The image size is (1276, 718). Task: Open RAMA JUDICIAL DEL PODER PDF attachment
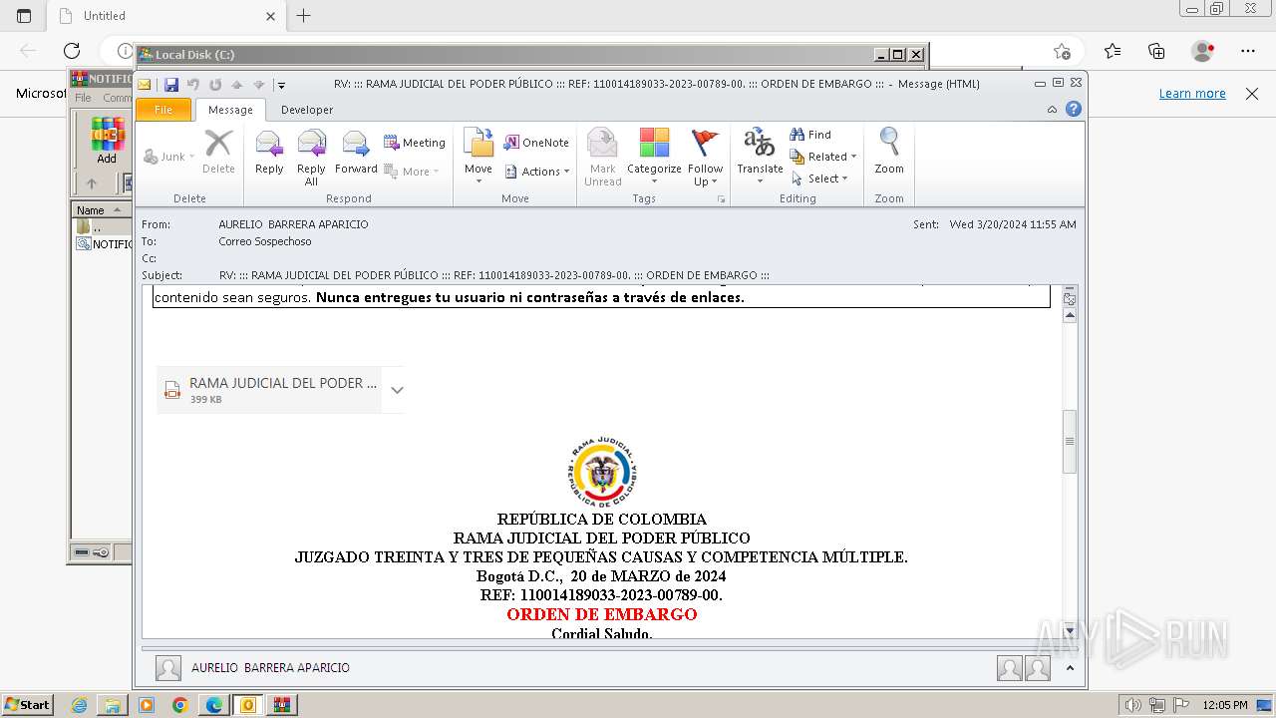[269, 390]
